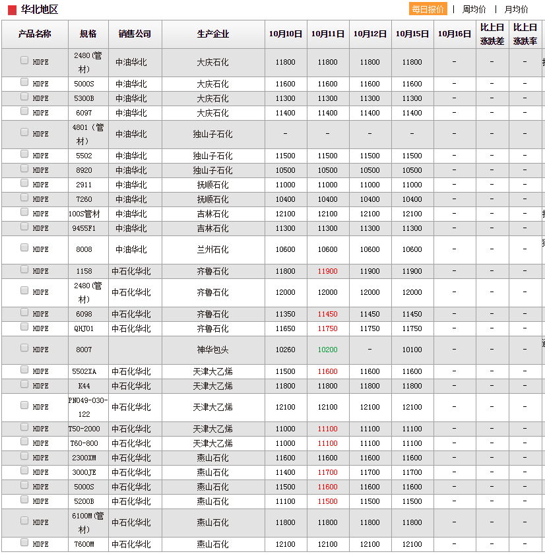545x556 pixels.
Task: Tick checkbox for HDPE T60-800 row
Action: 24,441
